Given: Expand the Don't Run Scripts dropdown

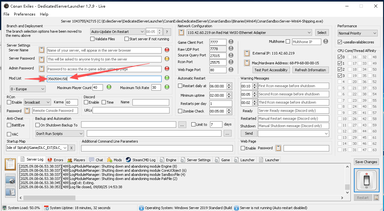Looking at the screenshot, I should pos(60,134).
